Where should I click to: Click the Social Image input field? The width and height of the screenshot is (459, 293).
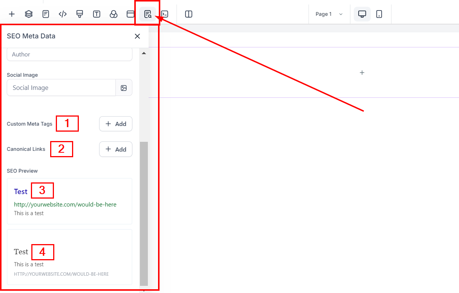(61, 88)
